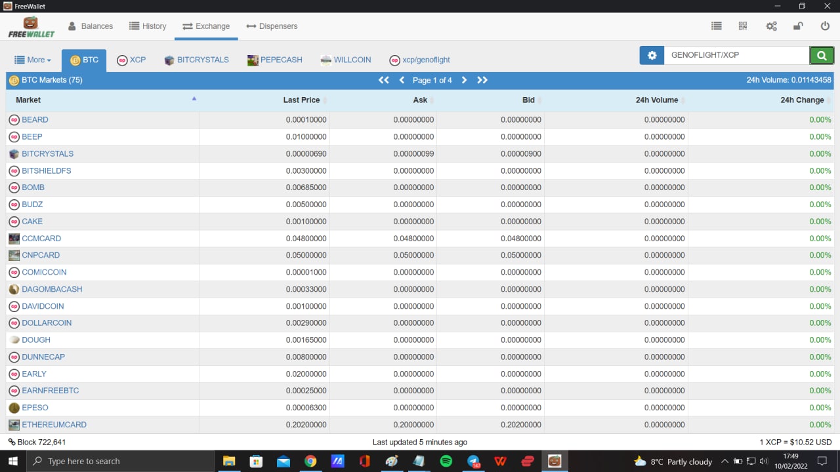The width and height of the screenshot is (840, 472).
Task: Open Chrome from the taskbar
Action: (x=310, y=462)
